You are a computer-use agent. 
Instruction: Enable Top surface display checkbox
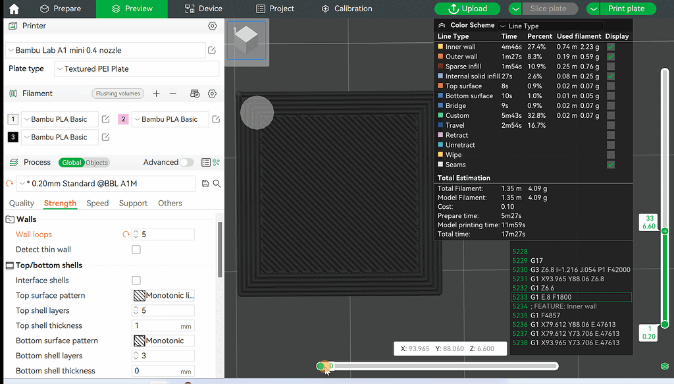pos(611,86)
